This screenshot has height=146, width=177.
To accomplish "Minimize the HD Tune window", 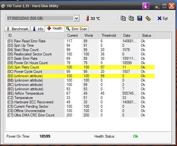I will (157, 6).
